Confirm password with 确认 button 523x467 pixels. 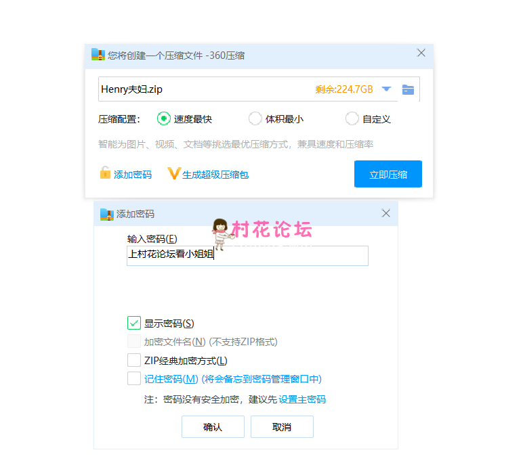[213, 427]
